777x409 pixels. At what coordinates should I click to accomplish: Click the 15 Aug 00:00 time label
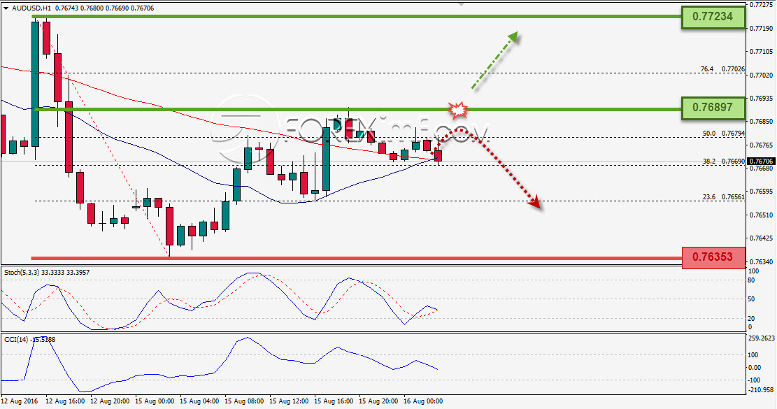(155, 401)
